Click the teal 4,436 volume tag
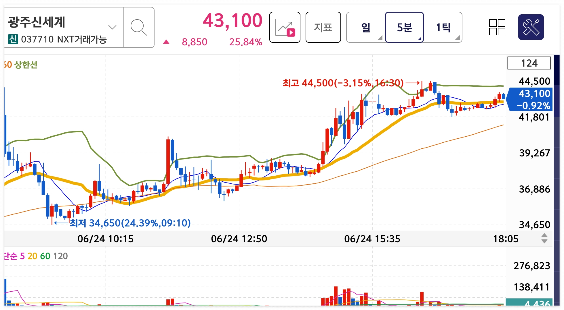 click(x=529, y=302)
